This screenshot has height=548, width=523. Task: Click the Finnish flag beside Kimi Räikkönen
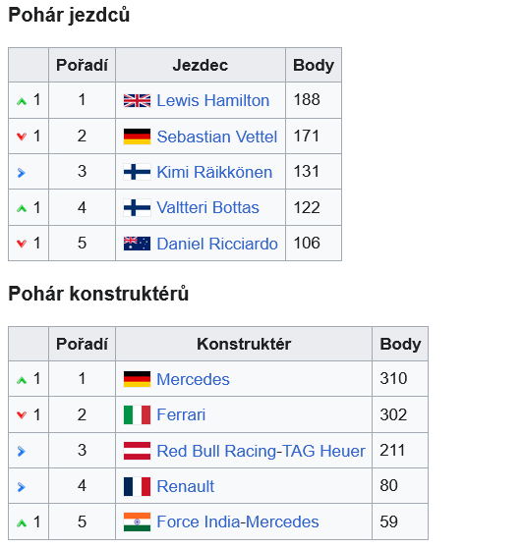point(137,172)
